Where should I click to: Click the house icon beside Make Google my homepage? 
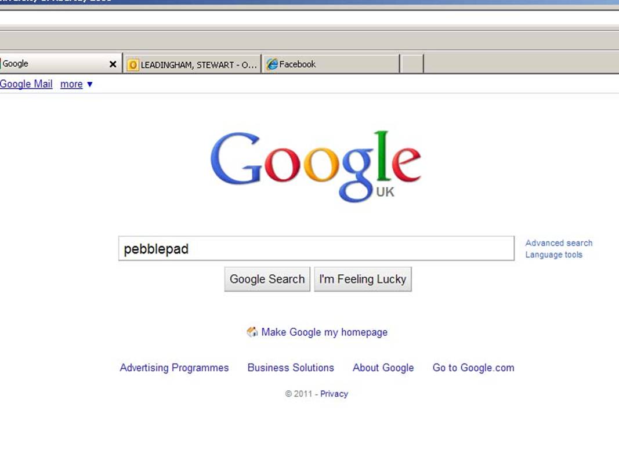click(252, 332)
